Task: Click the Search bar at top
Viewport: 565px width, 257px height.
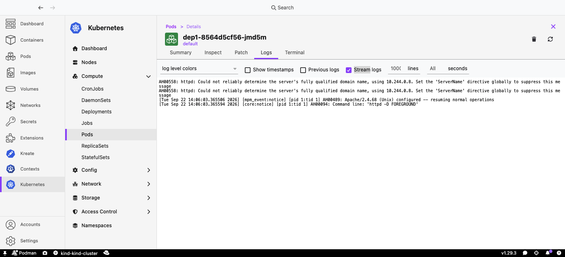Action: pyautogui.click(x=282, y=8)
